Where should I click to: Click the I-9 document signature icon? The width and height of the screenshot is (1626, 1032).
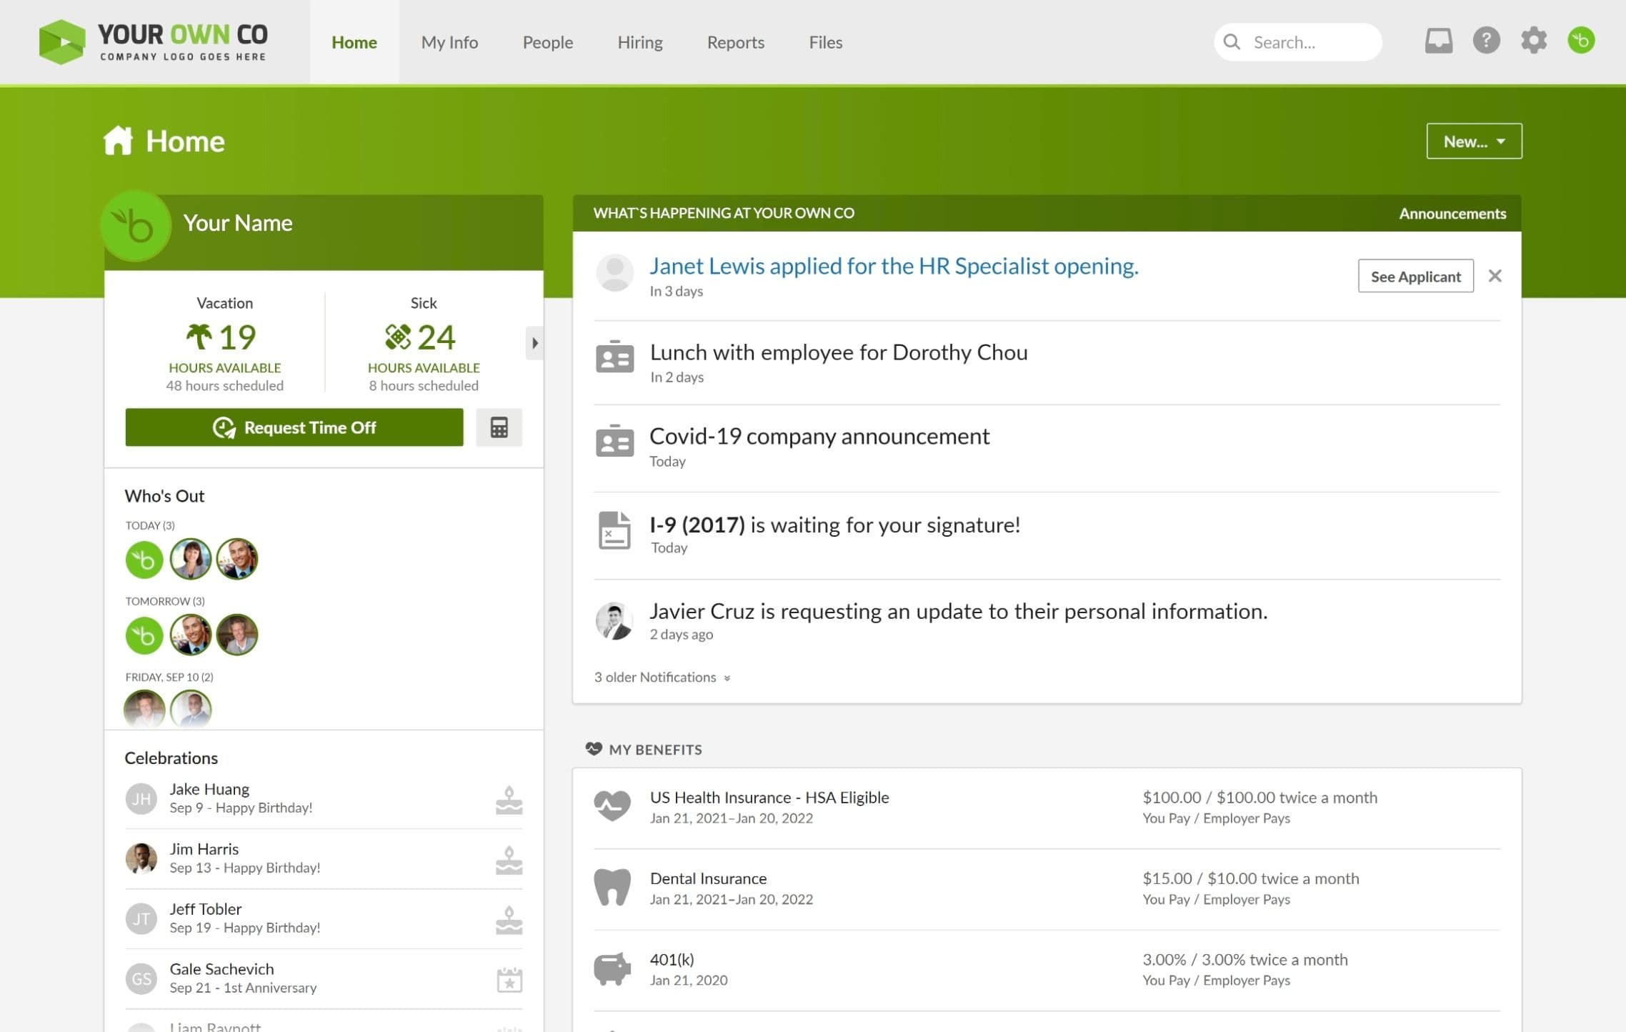point(614,530)
